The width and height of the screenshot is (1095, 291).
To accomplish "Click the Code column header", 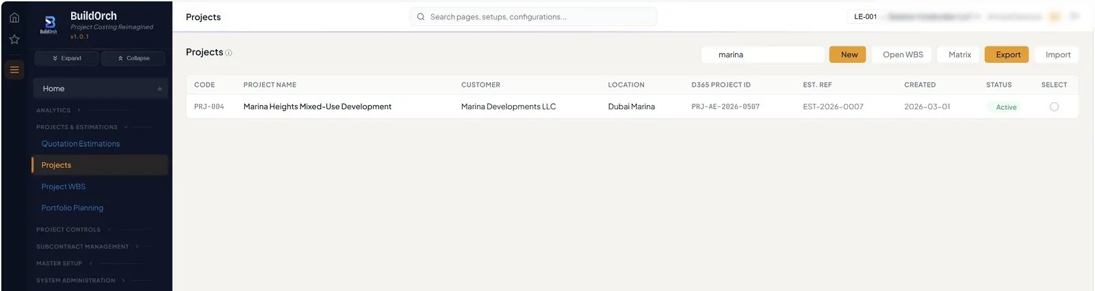I will [204, 85].
